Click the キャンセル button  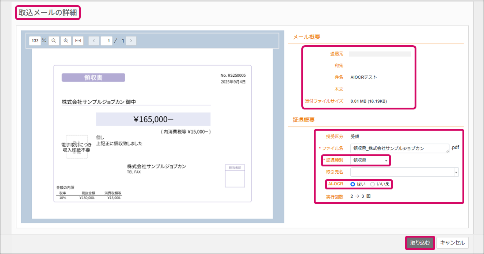452,243
